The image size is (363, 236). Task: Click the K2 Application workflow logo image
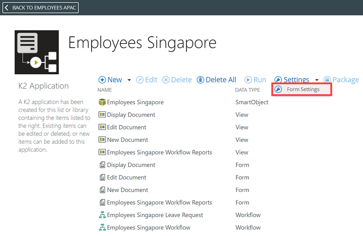[37, 52]
